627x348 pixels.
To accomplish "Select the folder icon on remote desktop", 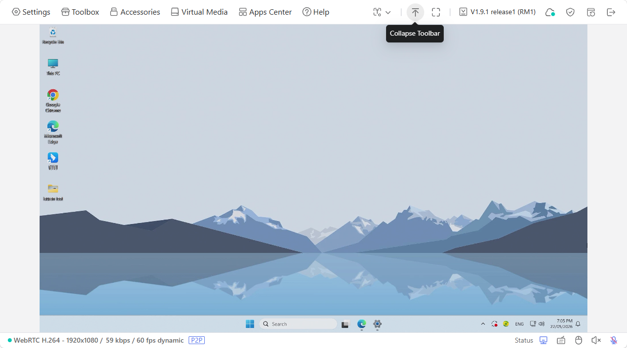I will (53, 192).
